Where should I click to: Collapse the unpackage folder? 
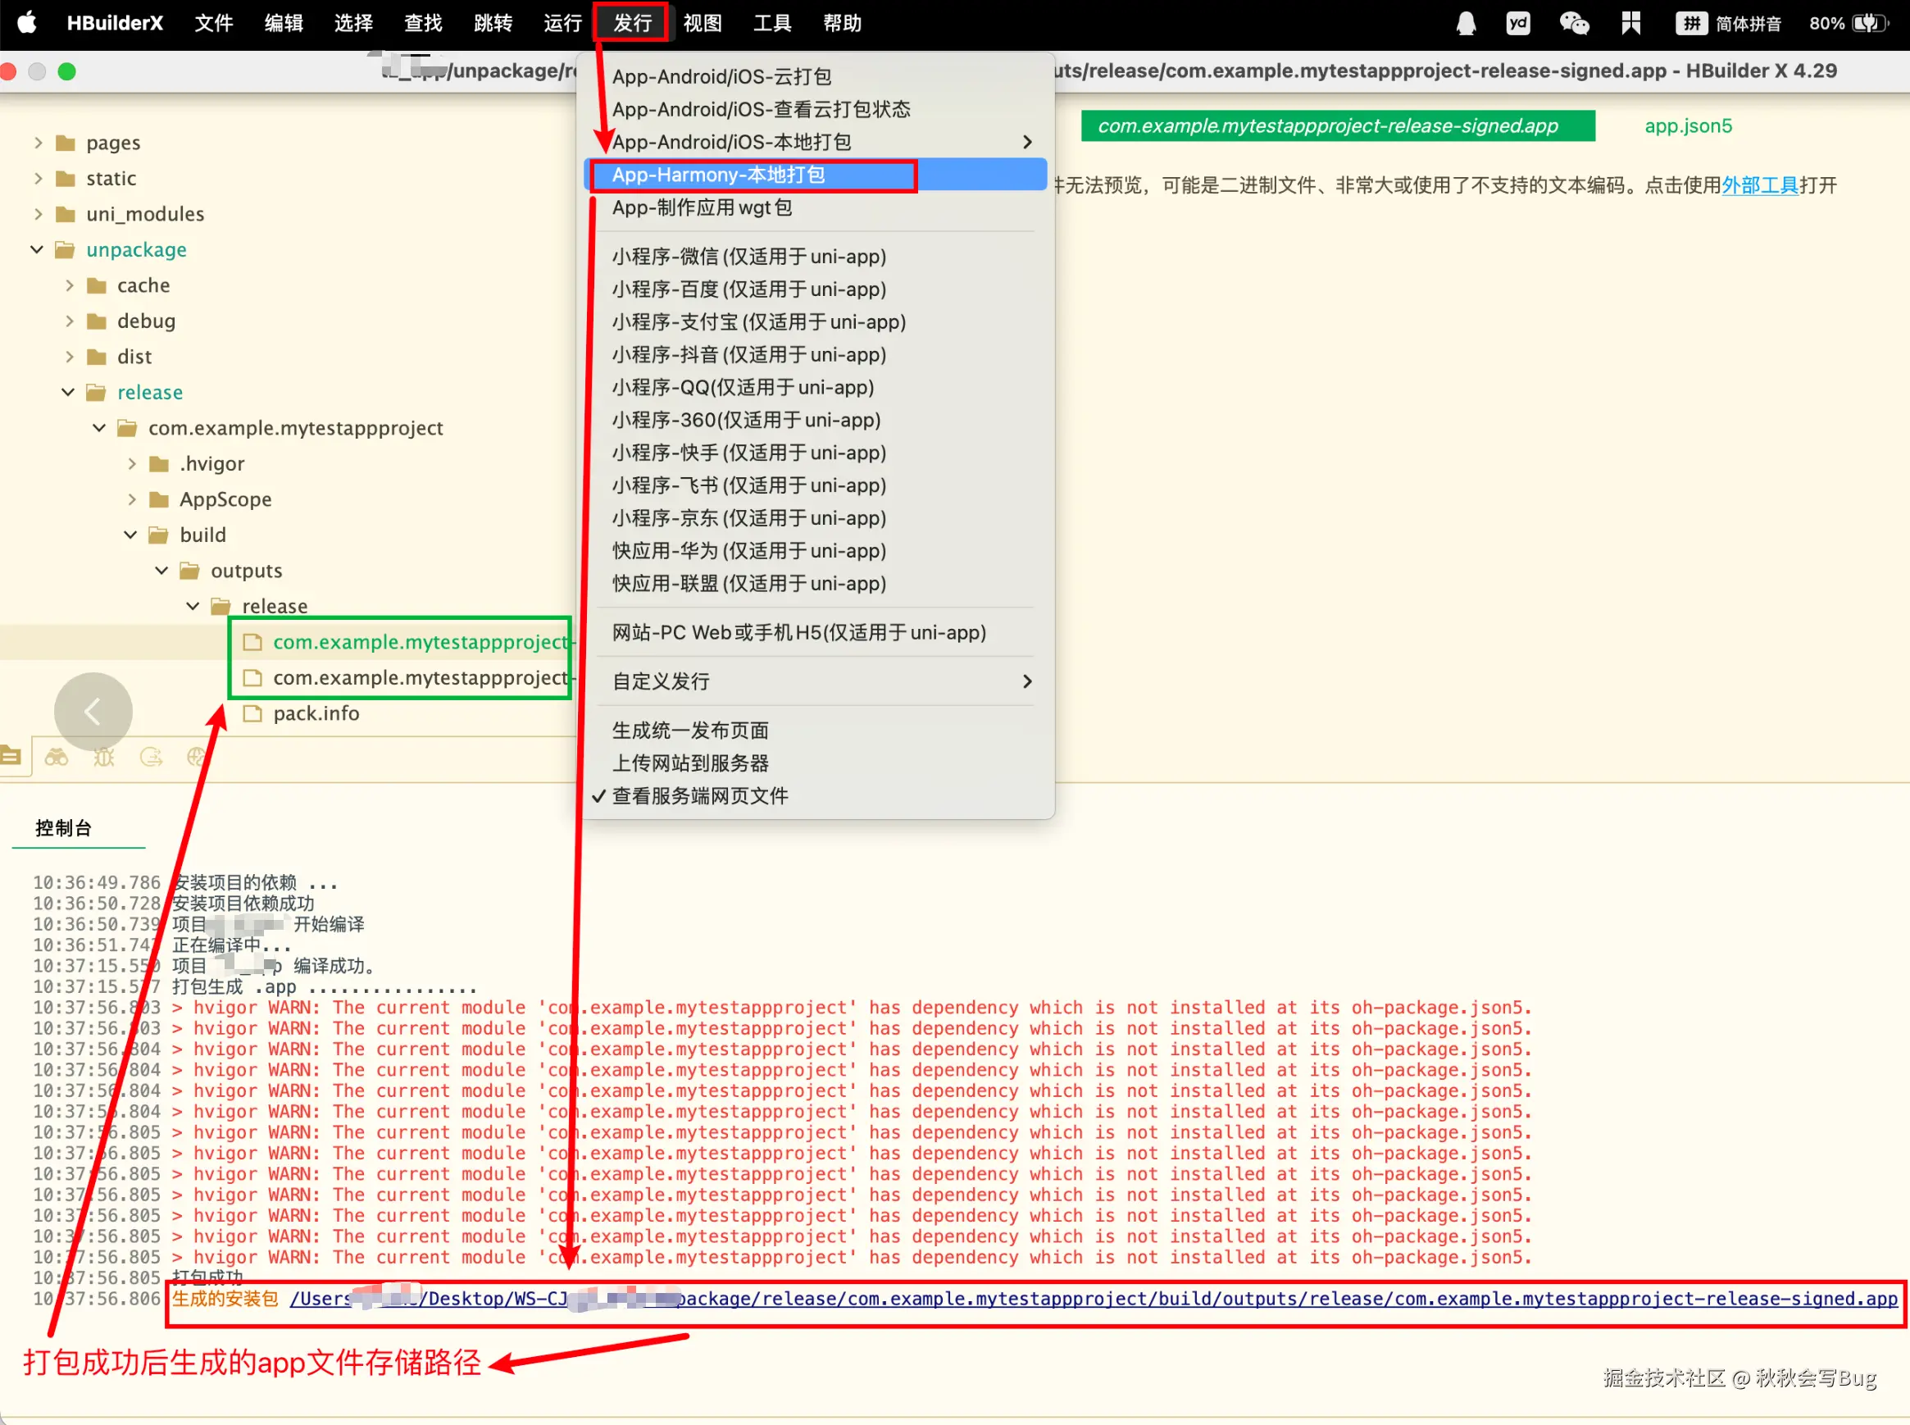[37, 249]
